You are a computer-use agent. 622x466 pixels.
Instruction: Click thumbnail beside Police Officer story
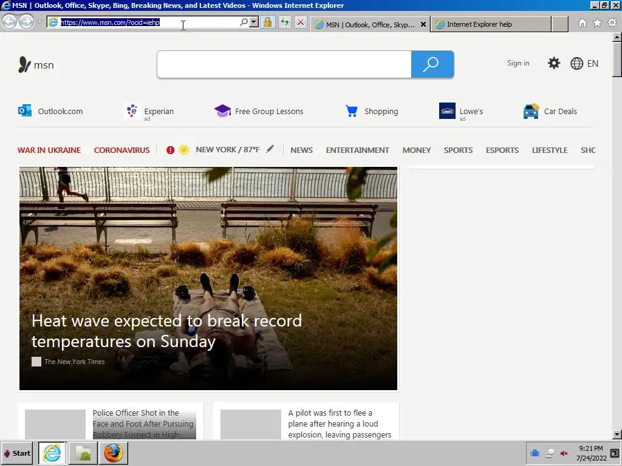pos(55,424)
